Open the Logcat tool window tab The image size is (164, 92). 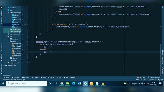pyautogui.click(x=35, y=77)
